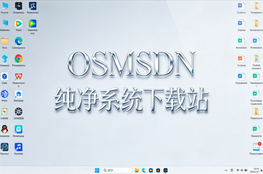Click the taskbar search box
The width and height of the screenshot is (263, 174).
[x=117, y=170]
